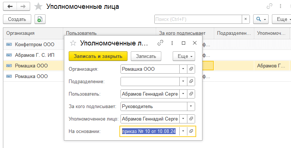
Task: Open the magnifier search options button
Action: [x=261, y=19]
